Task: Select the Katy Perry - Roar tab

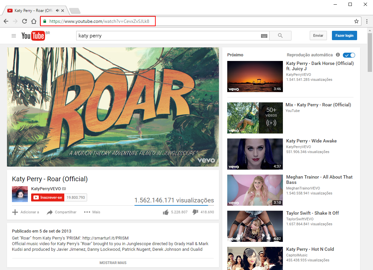Action: pyautogui.click(x=35, y=11)
